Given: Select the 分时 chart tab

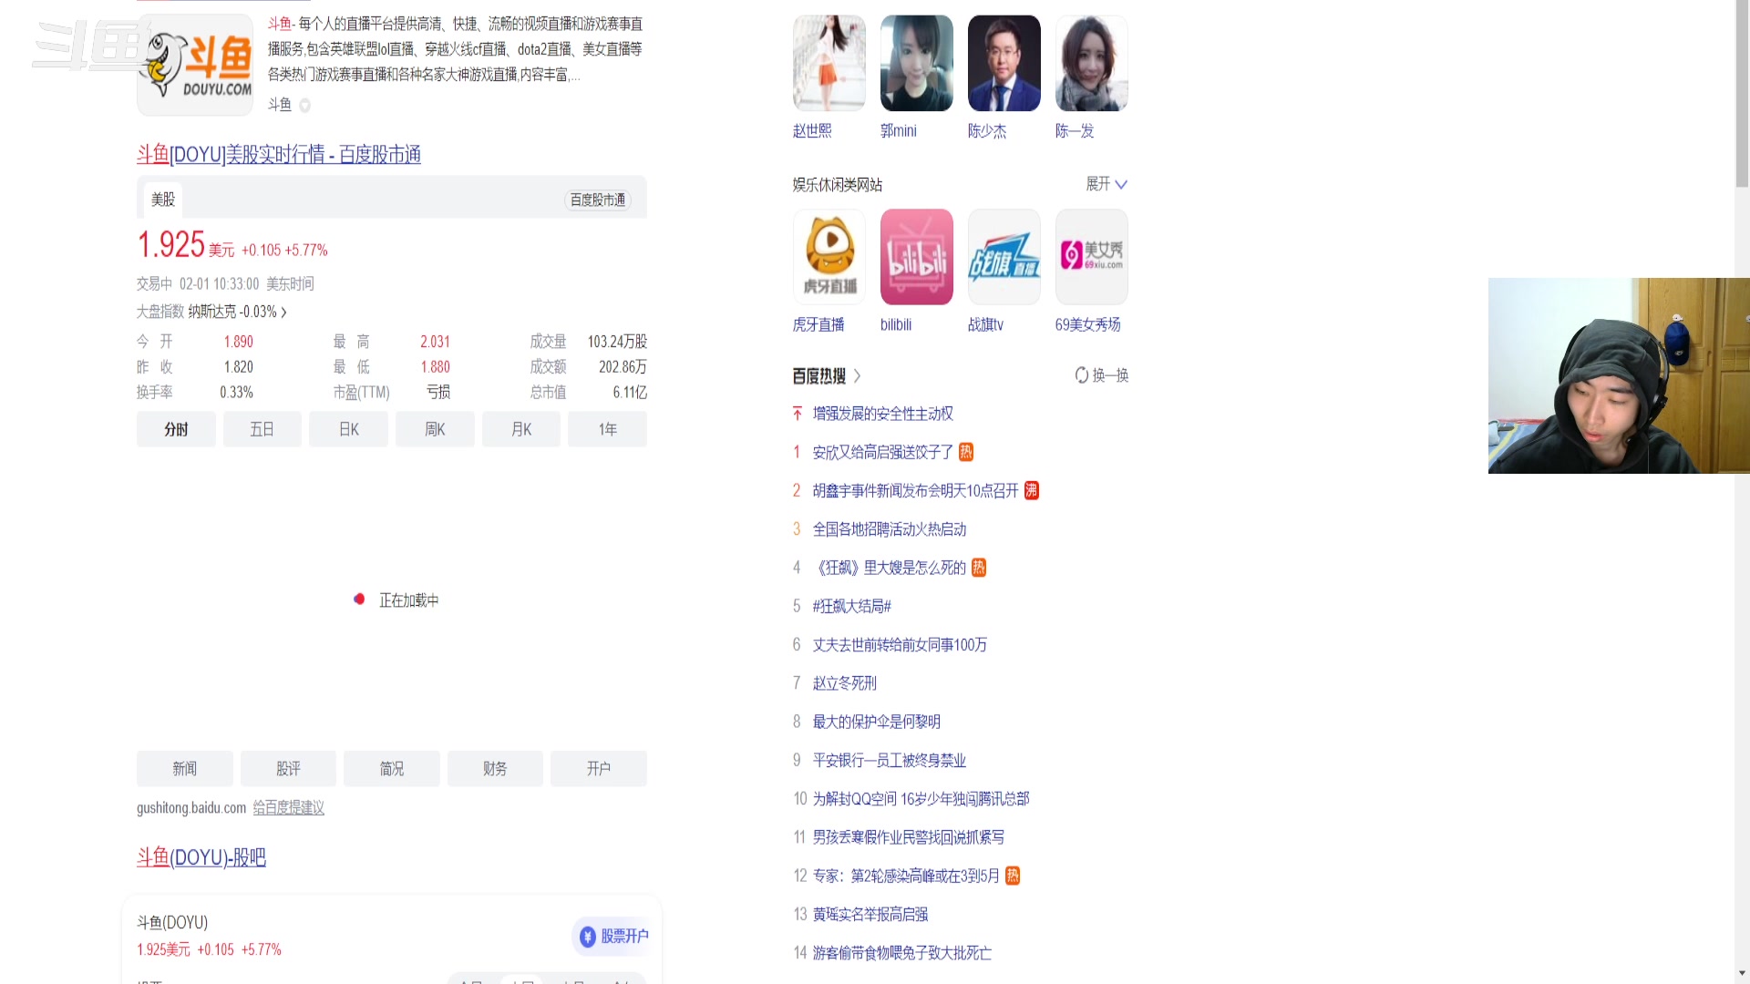Looking at the screenshot, I should 176,429.
